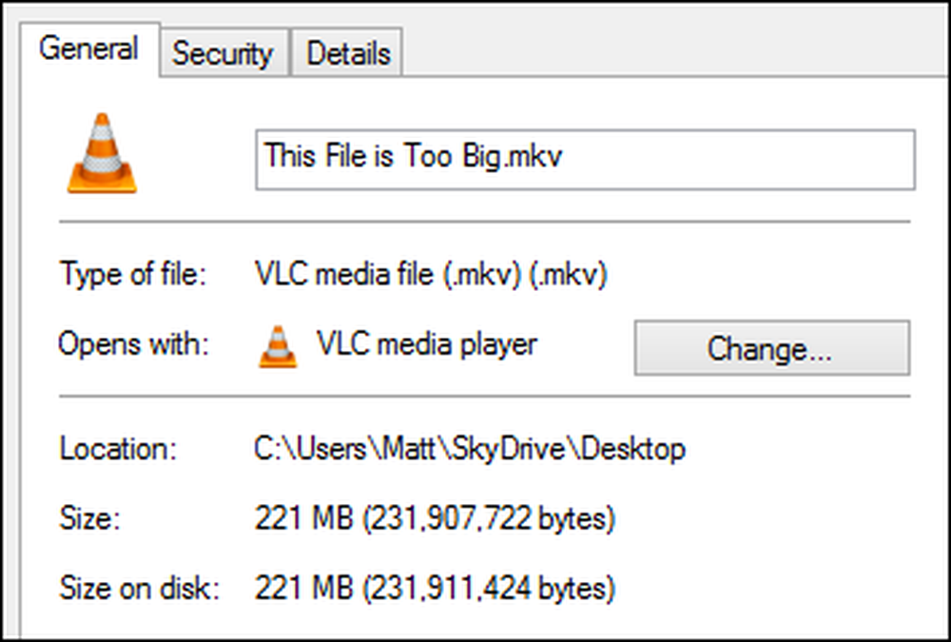Click the small VLC cone beside Opens with
The image size is (951, 642).
pos(278,346)
